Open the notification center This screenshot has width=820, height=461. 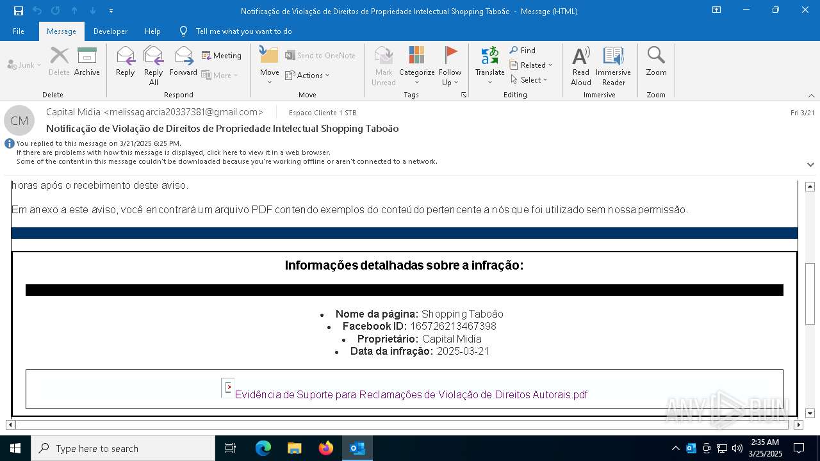tap(799, 448)
